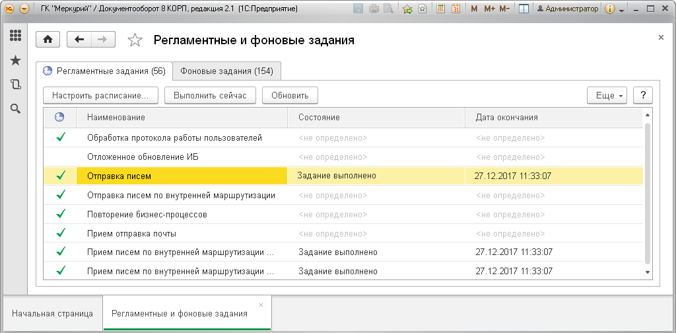Open the calculator icon
This screenshot has height=333, width=676.
click(440, 9)
